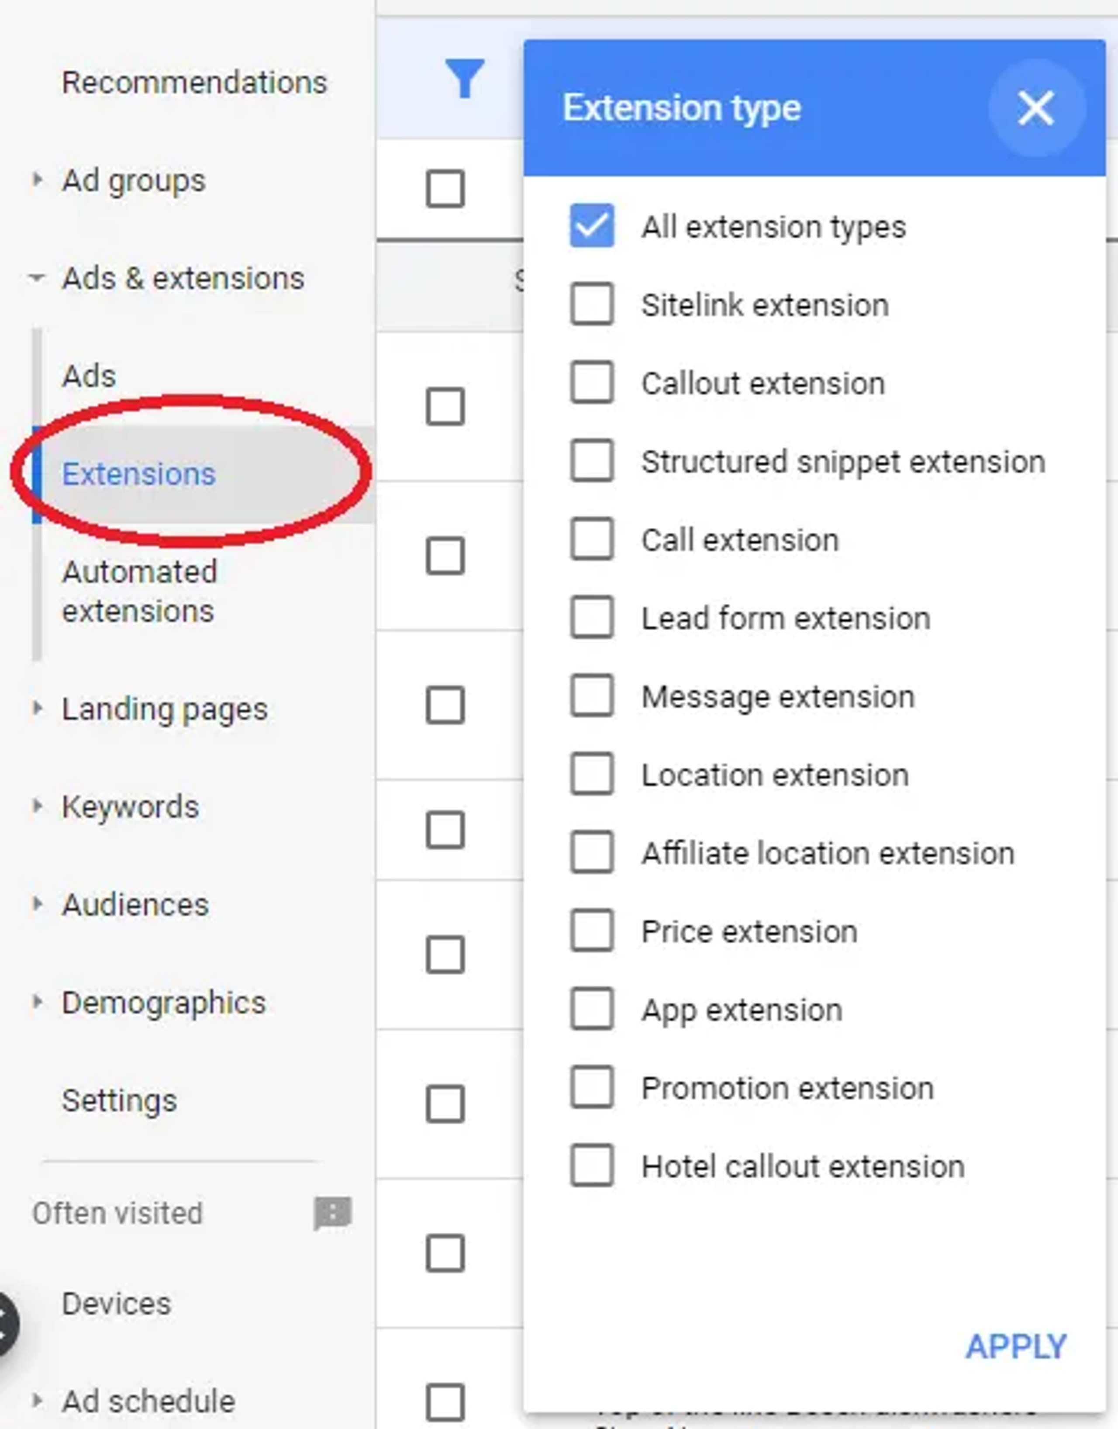This screenshot has width=1118, height=1429.
Task: Select the table header select-all checkbox
Action: pos(445,189)
